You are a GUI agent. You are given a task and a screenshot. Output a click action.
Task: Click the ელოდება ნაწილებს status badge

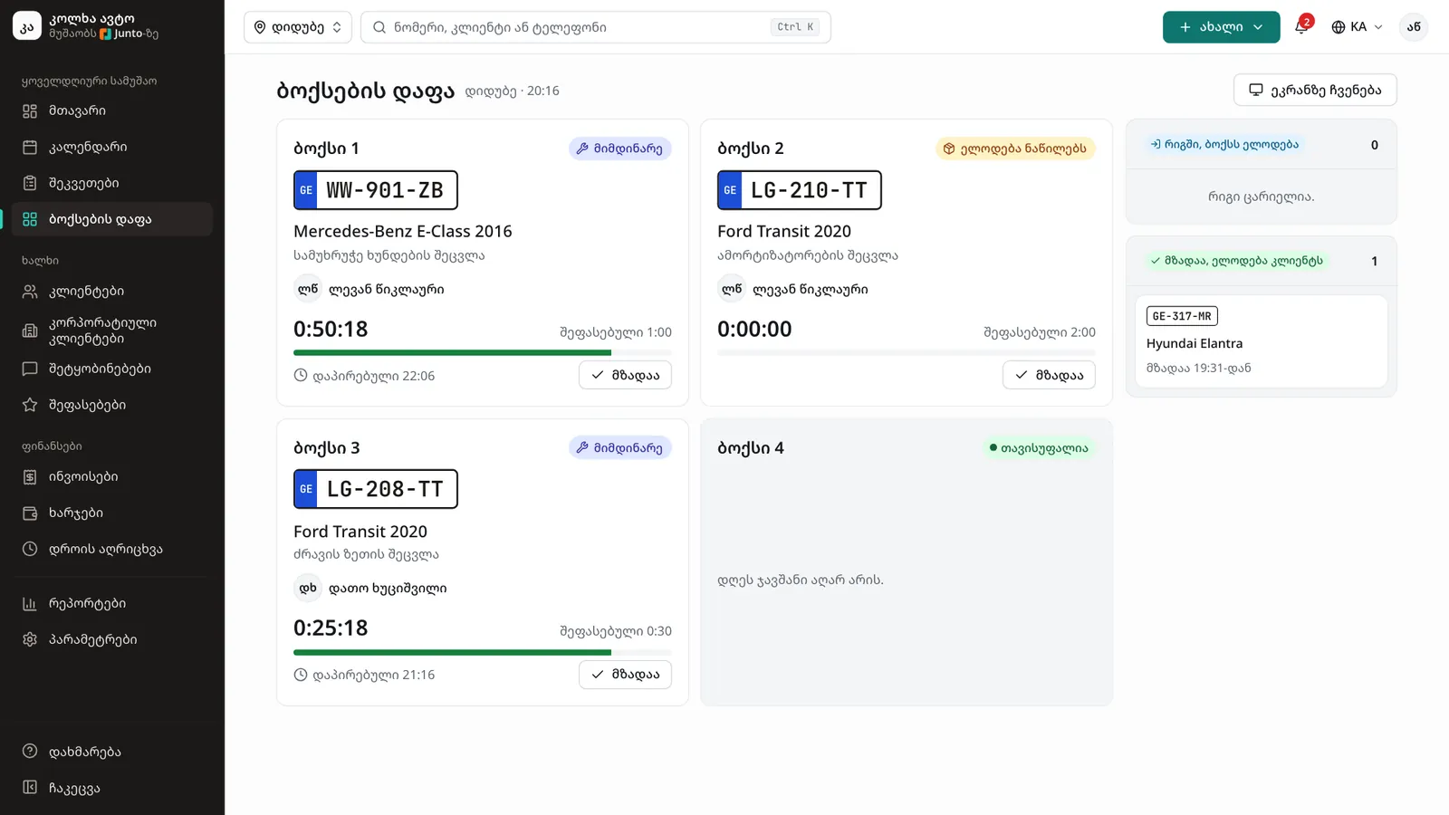[1015, 149]
